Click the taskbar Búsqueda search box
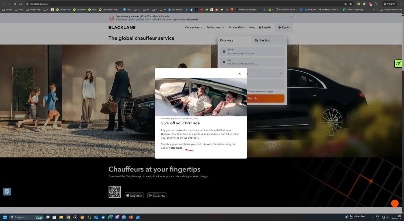The image size is (404, 221). (26, 217)
